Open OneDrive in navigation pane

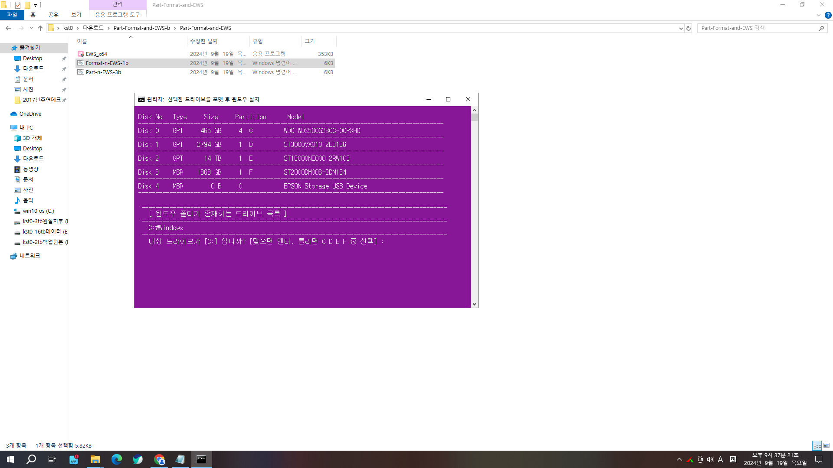click(30, 114)
